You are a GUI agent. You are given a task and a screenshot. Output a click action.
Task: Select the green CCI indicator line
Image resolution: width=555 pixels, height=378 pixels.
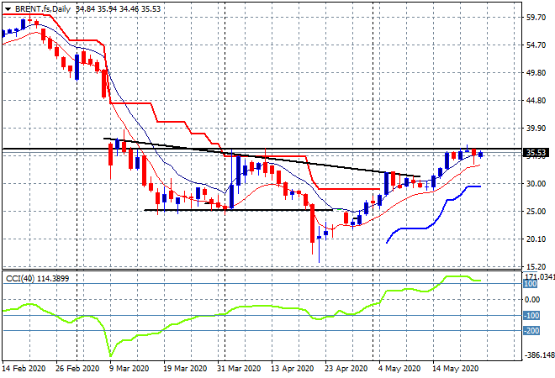210,316
